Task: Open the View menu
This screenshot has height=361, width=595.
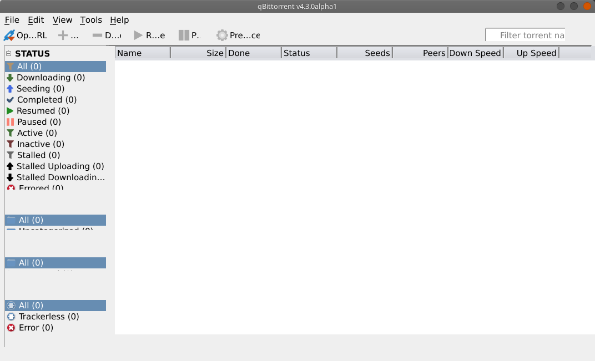Action: point(62,20)
